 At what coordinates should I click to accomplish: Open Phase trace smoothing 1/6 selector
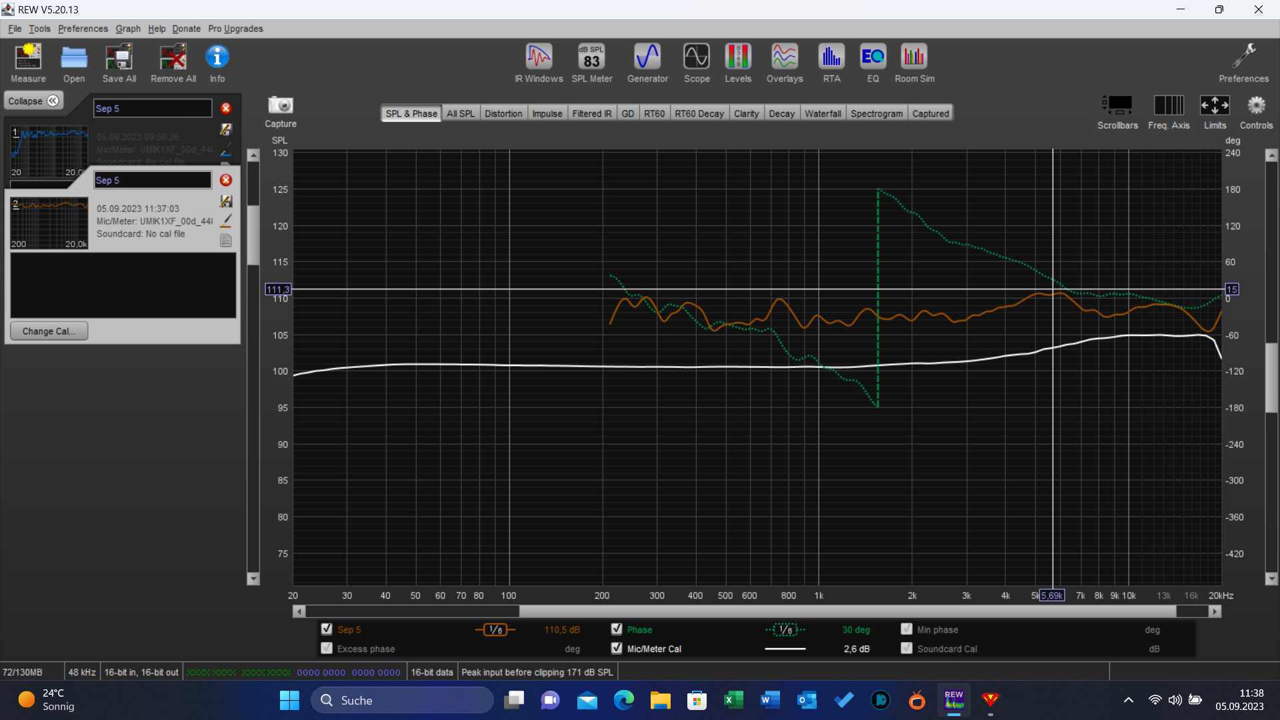pos(785,629)
